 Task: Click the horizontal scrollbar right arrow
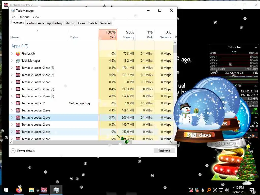pos(171,142)
